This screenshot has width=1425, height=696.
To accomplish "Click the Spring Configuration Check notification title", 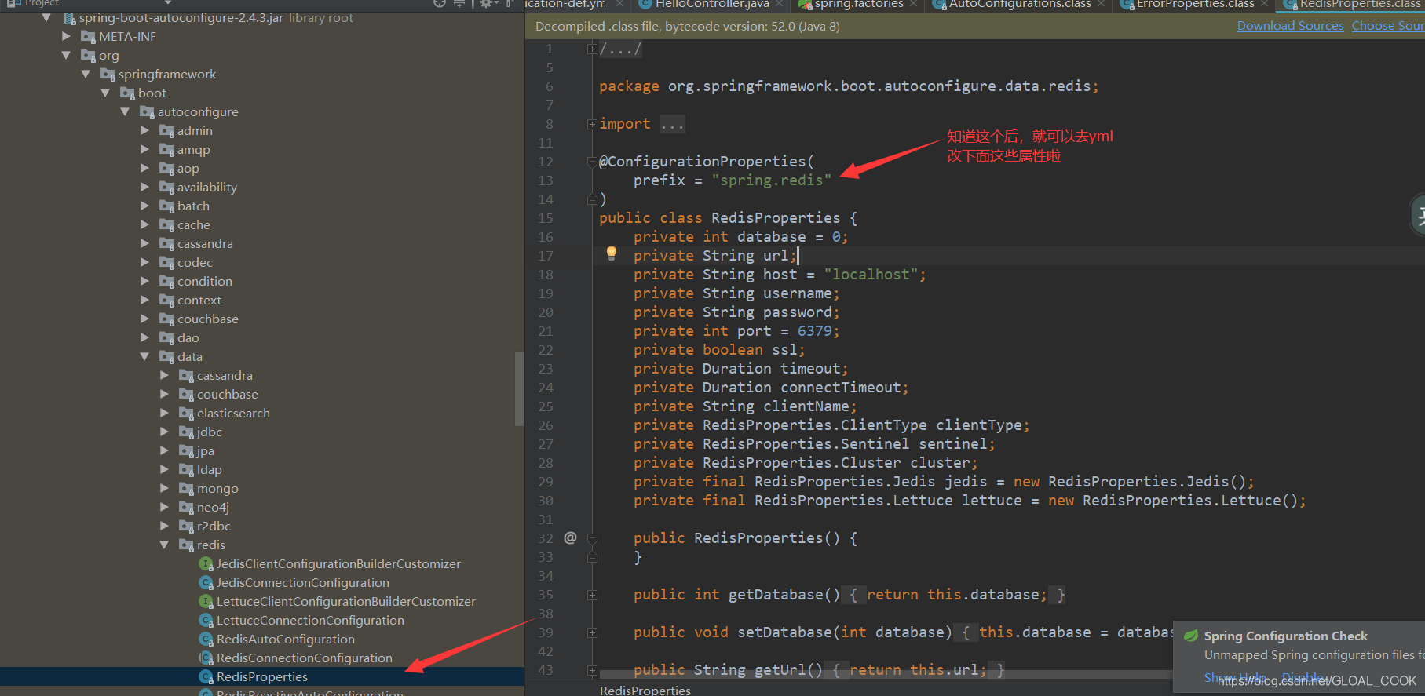I will 1286,636.
